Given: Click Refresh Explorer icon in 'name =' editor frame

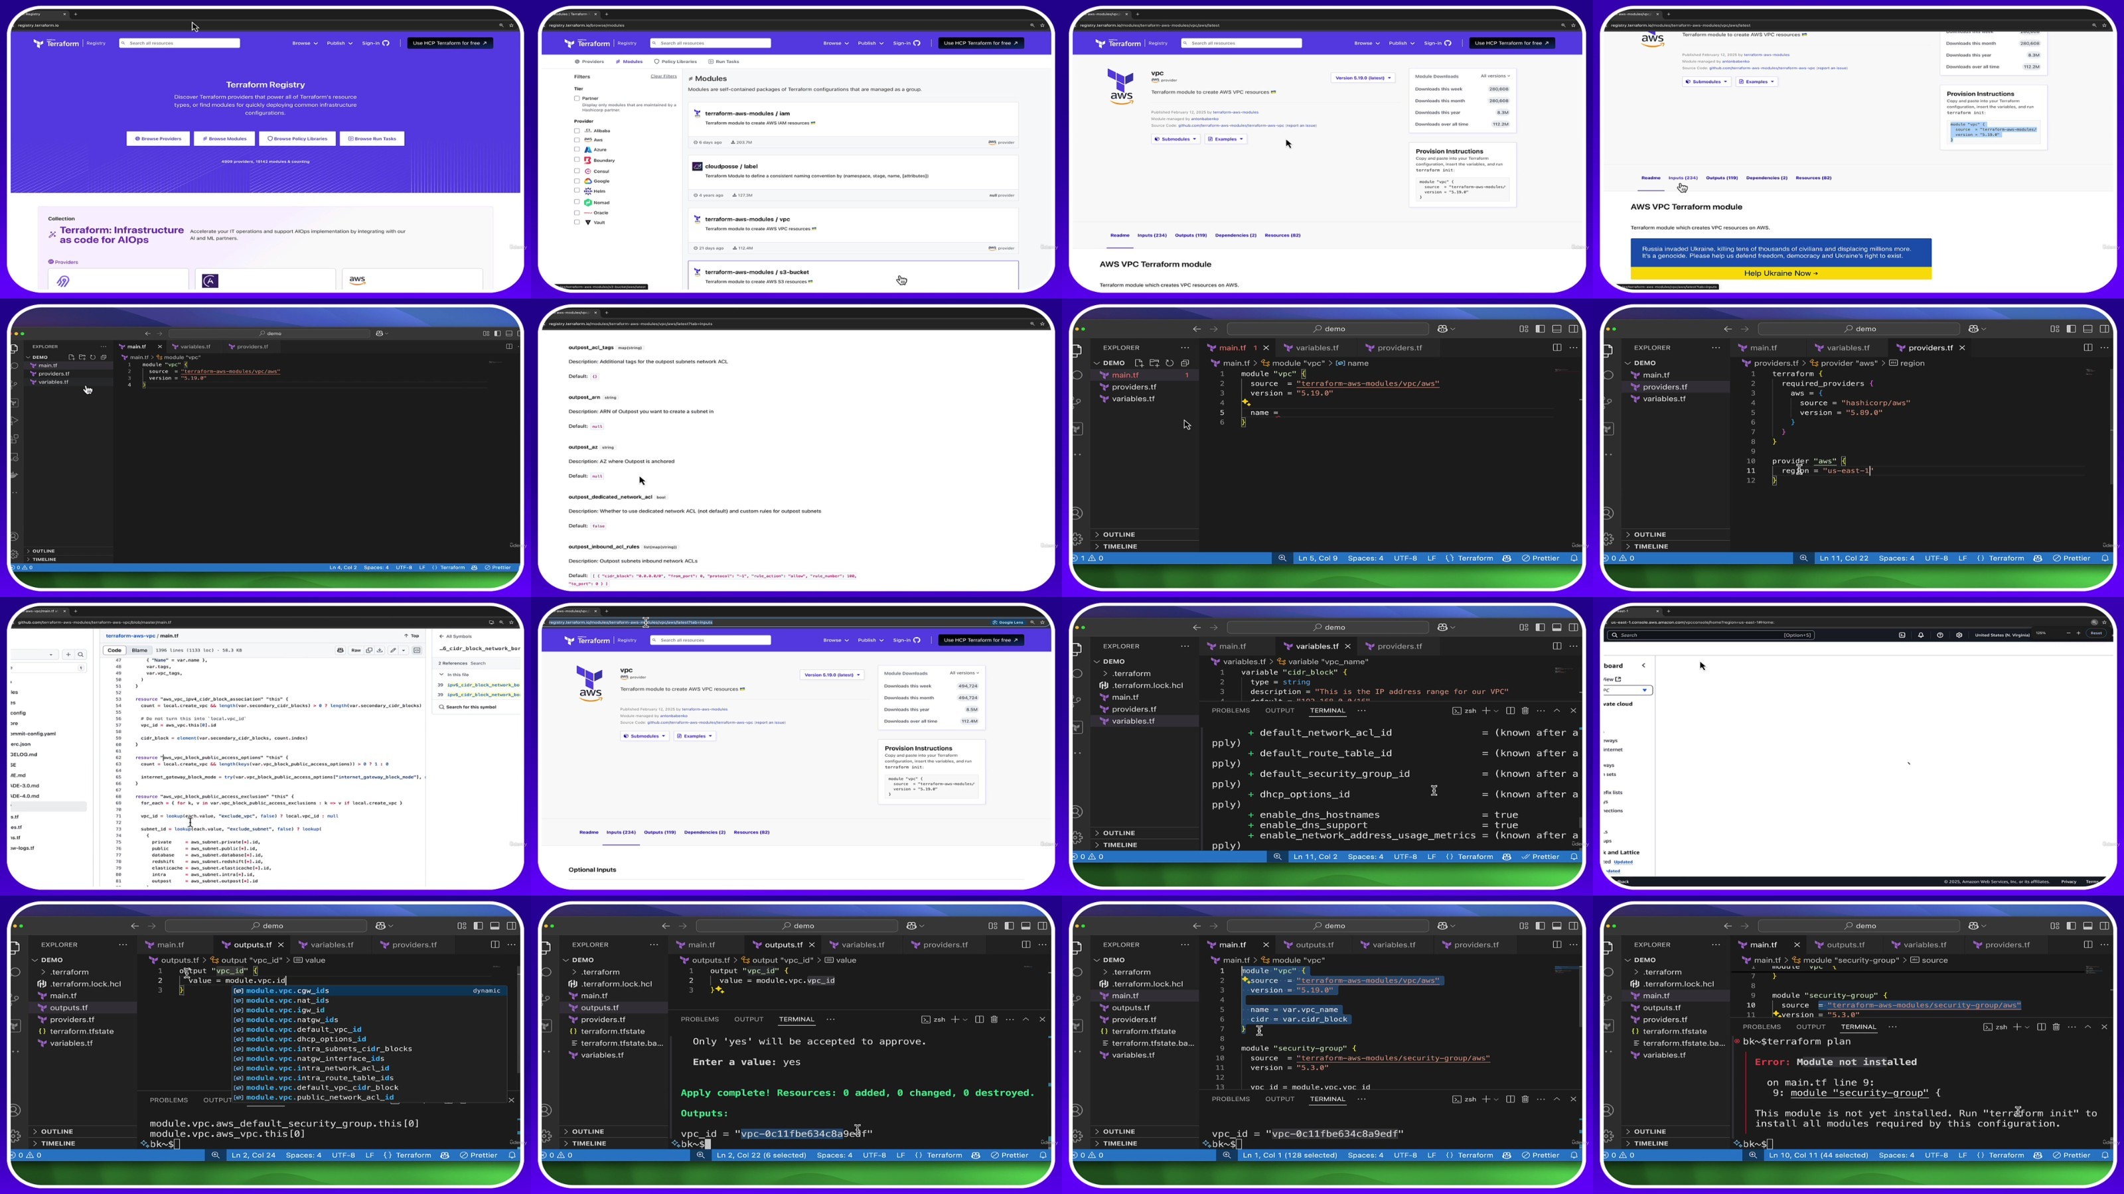Looking at the screenshot, I should tap(1169, 363).
